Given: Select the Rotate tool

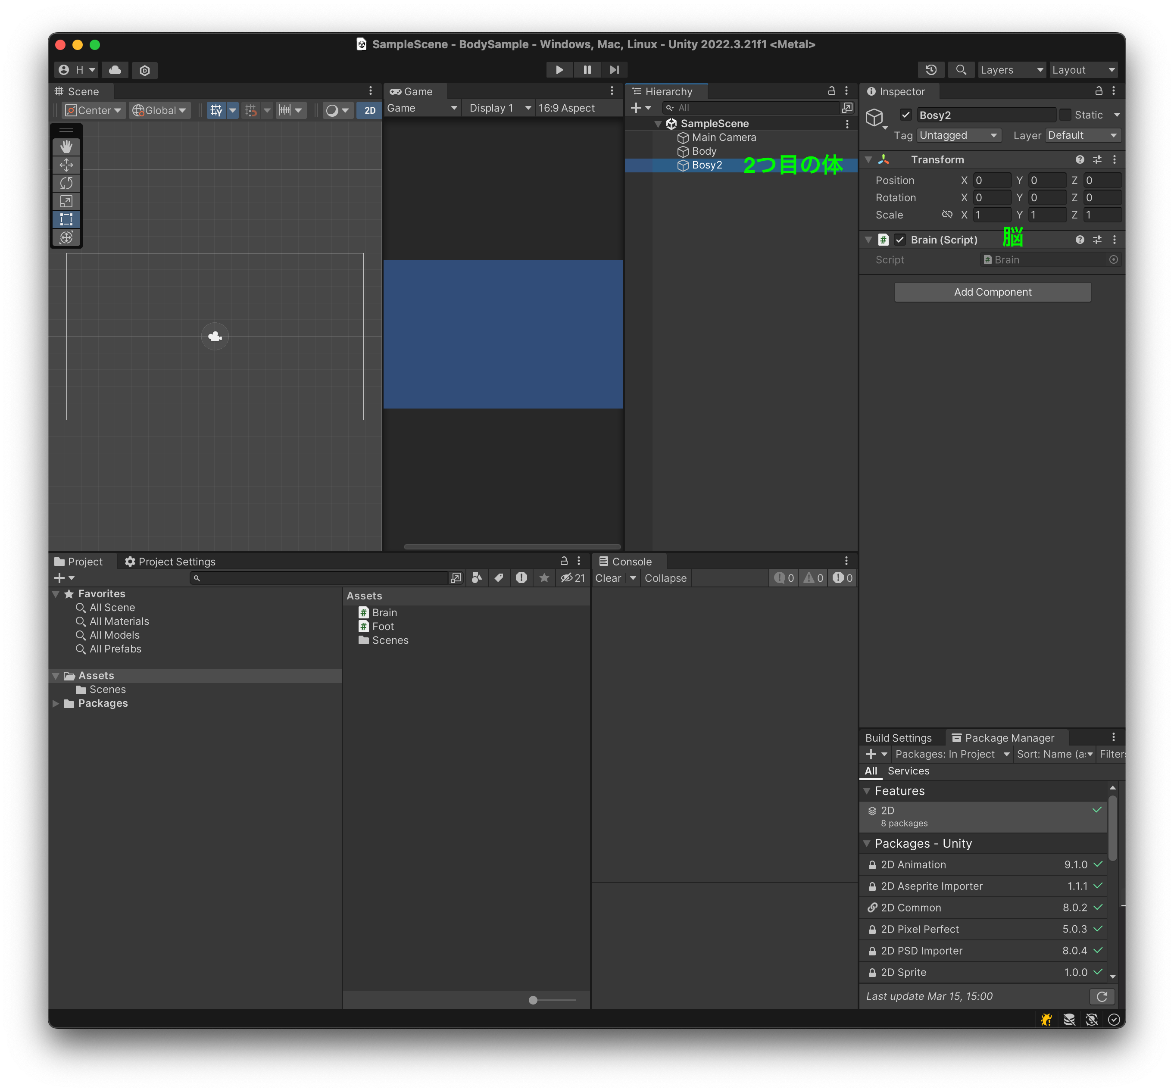Looking at the screenshot, I should point(66,183).
